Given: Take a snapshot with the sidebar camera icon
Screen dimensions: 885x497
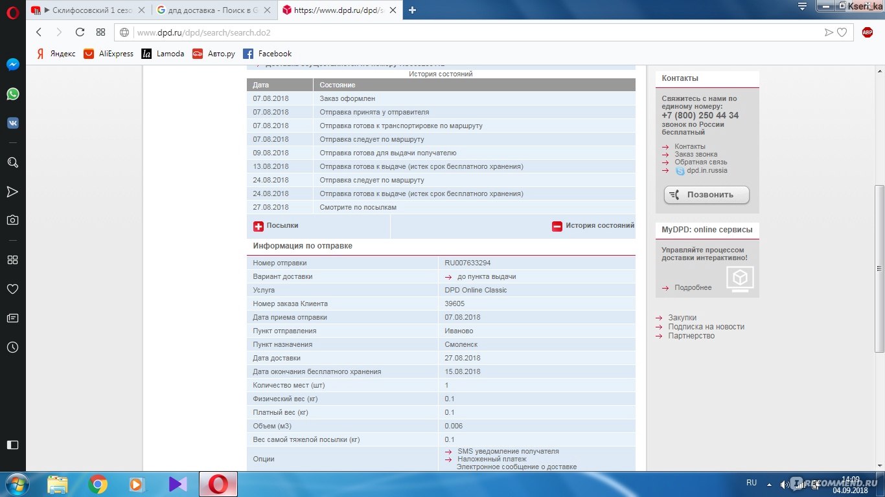Looking at the screenshot, I should point(12,220).
